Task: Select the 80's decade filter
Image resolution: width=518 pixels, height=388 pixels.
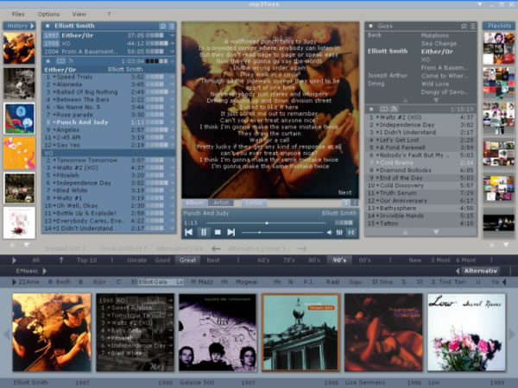Action: 314,260
